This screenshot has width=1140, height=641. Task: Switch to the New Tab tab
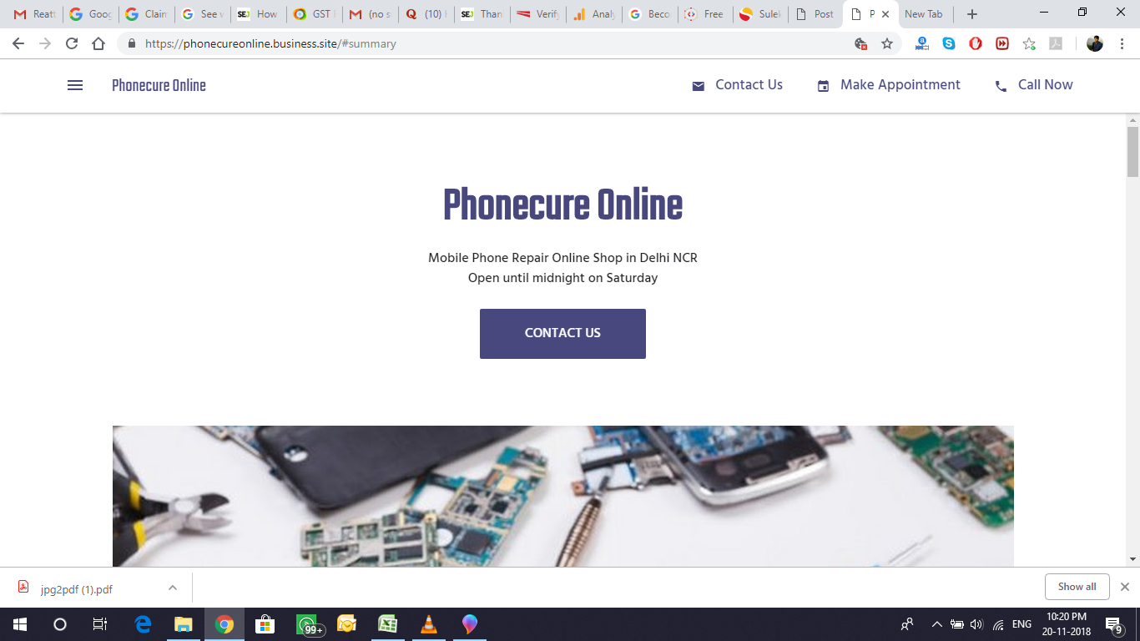click(923, 14)
